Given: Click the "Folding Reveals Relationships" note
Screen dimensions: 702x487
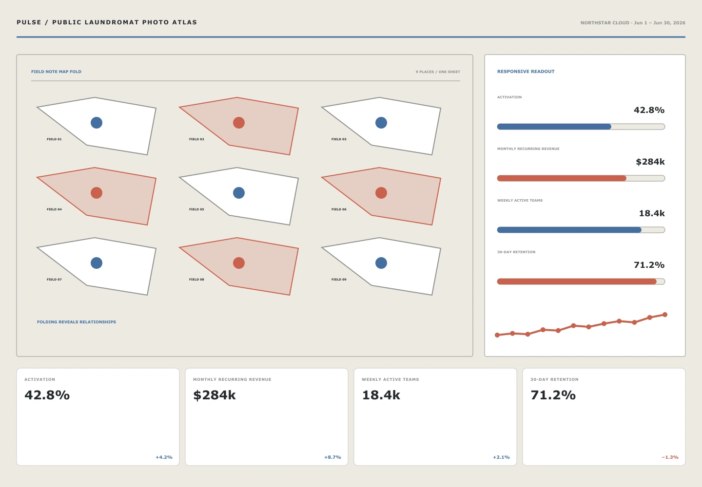Looking at the screenshot, I should tap(77, 322).
